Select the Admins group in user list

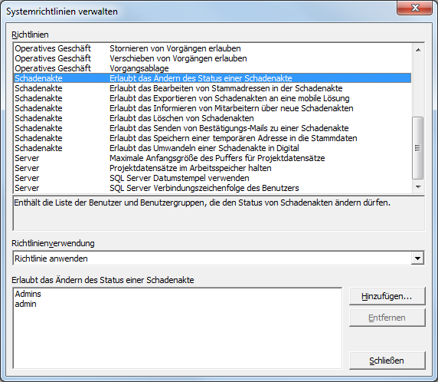pyautogui.click(x=28, y=294)
